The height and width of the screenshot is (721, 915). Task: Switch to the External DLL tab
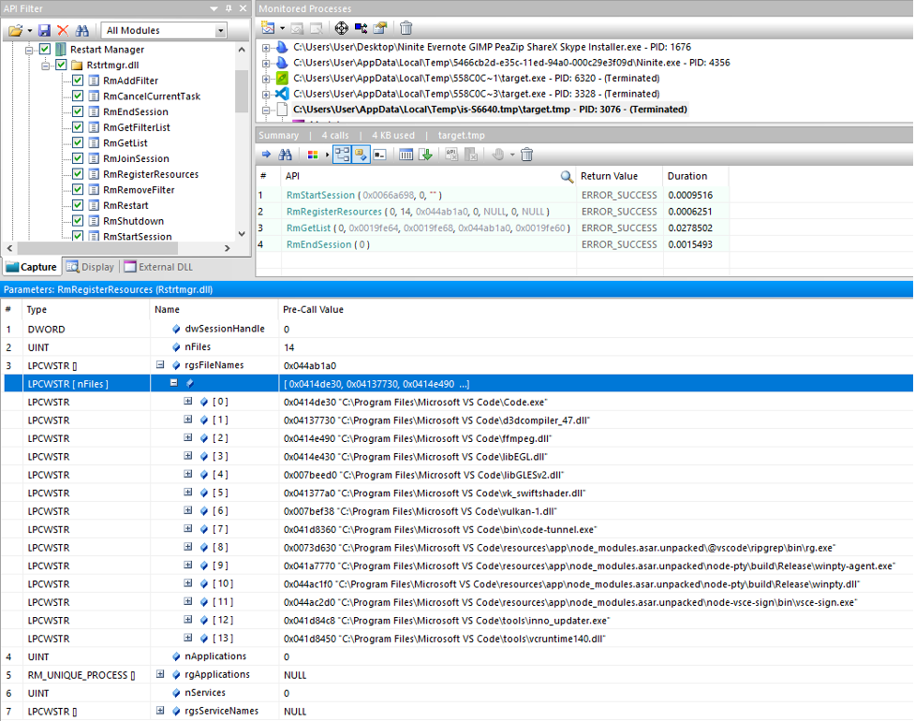pos(158,267)
